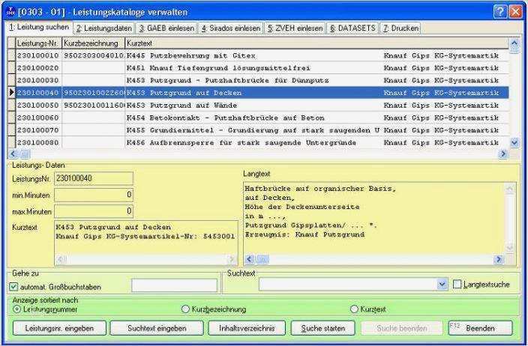The width and height of the screenshot is (528, 346).
Task: Switch to the Leistungsdaten tab
Action: point(103,28)
